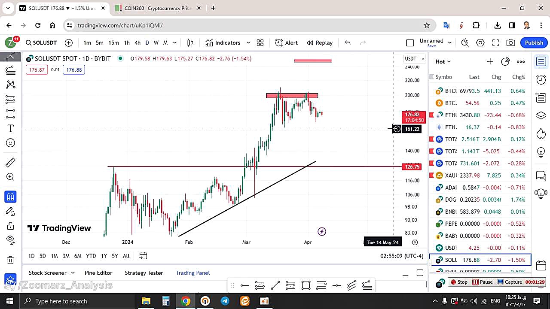Click the remove objects trash icon
Image resolution: width=550 pixels, height=309 pixels.
tap(11, 260)
